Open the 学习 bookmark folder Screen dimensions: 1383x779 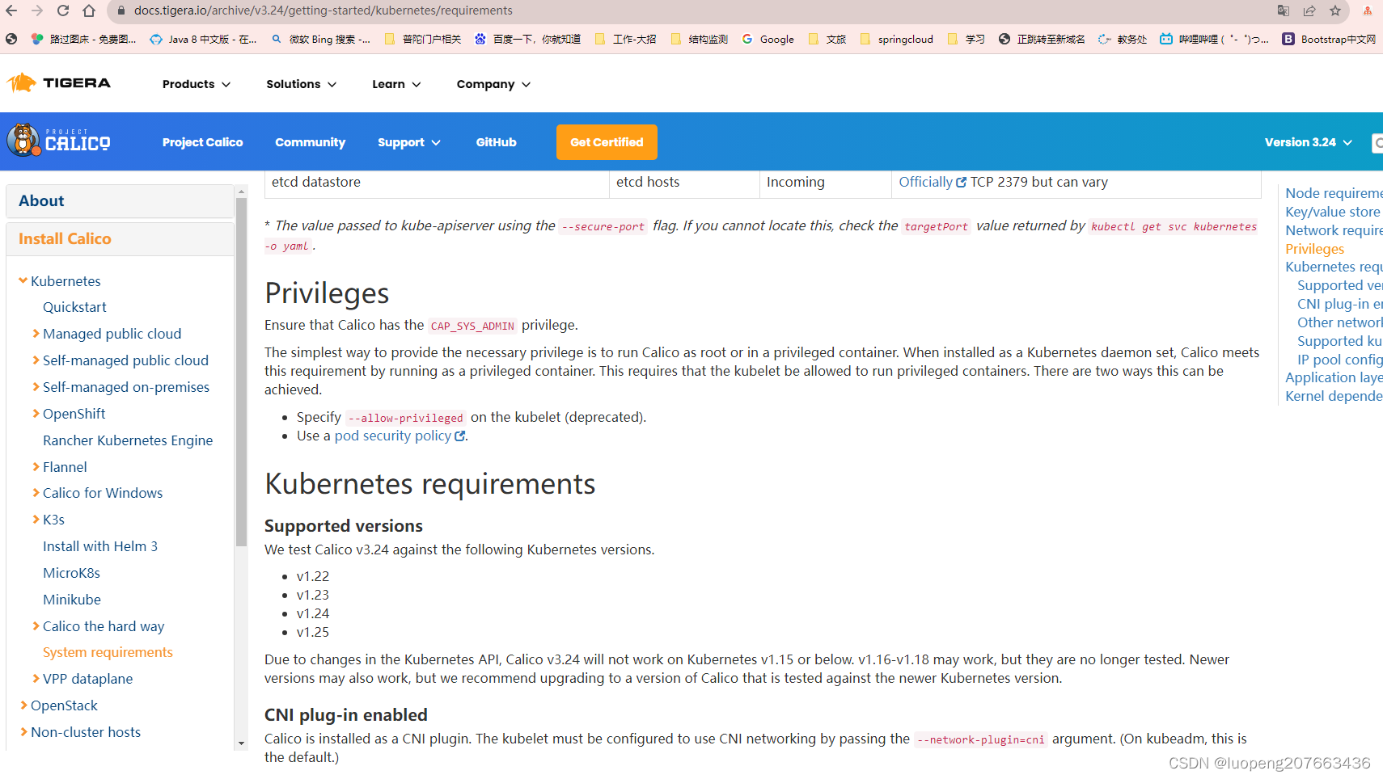(966, 39)
